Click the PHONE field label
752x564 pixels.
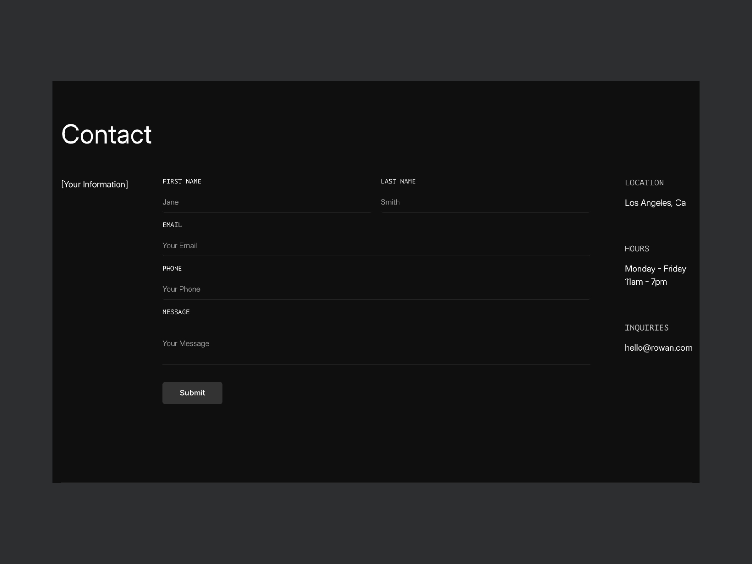click(172, 269)
